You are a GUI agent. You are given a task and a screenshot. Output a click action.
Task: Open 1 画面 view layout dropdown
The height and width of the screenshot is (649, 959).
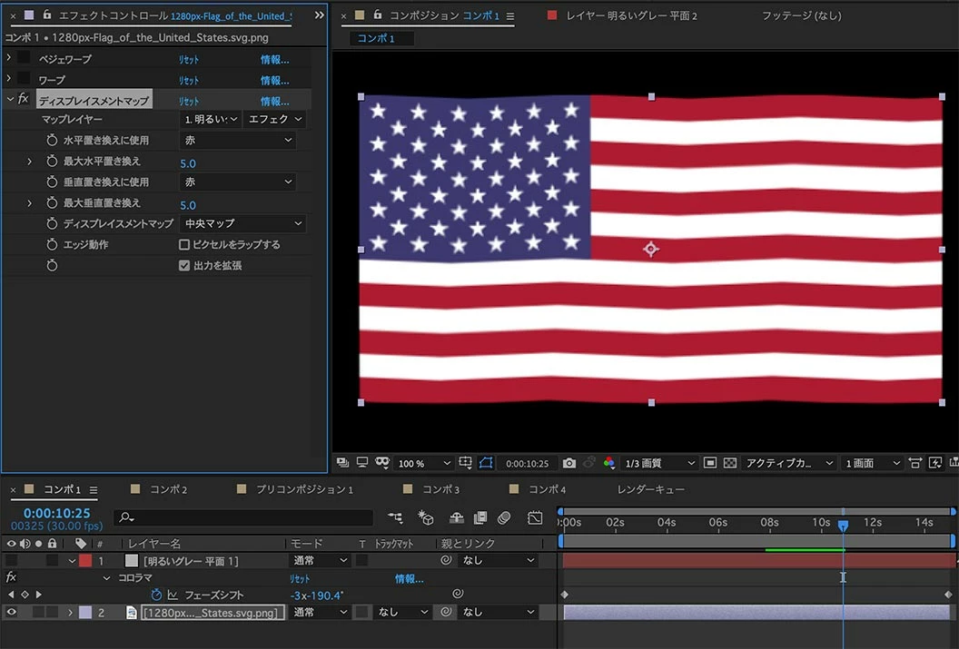pos(873,463)
